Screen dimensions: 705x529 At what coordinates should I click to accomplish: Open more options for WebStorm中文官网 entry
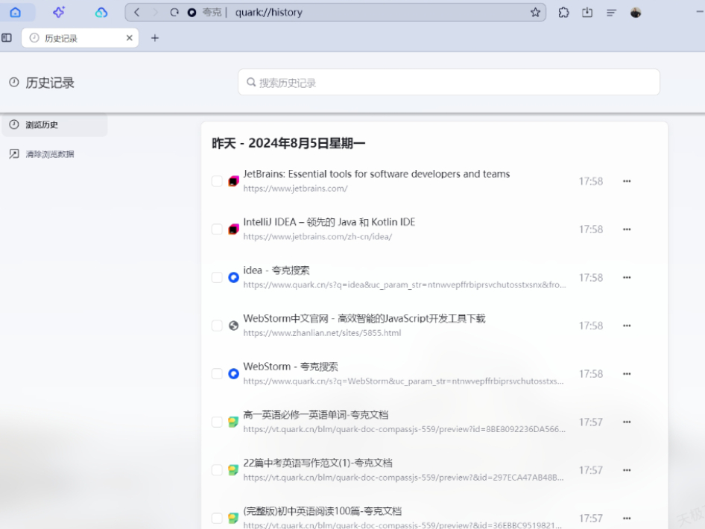coord(627,326)
